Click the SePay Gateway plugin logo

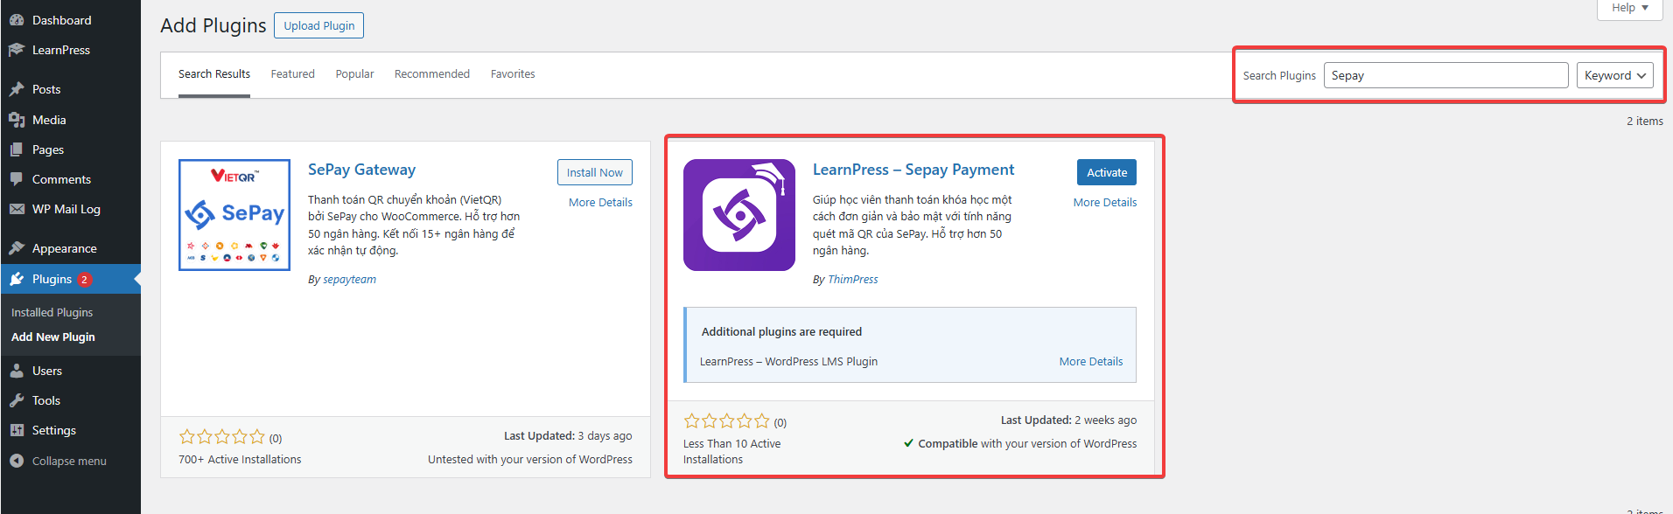click(234, 215)
